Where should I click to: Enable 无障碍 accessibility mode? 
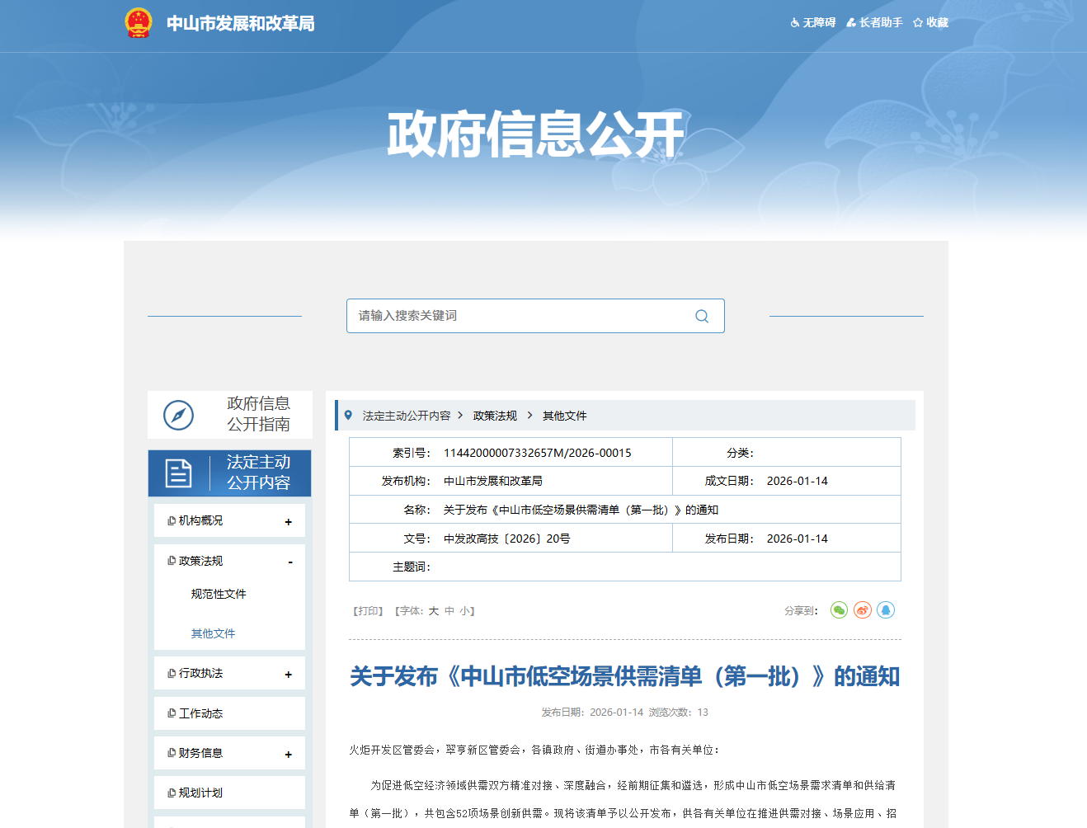click(x=813, y=22)
